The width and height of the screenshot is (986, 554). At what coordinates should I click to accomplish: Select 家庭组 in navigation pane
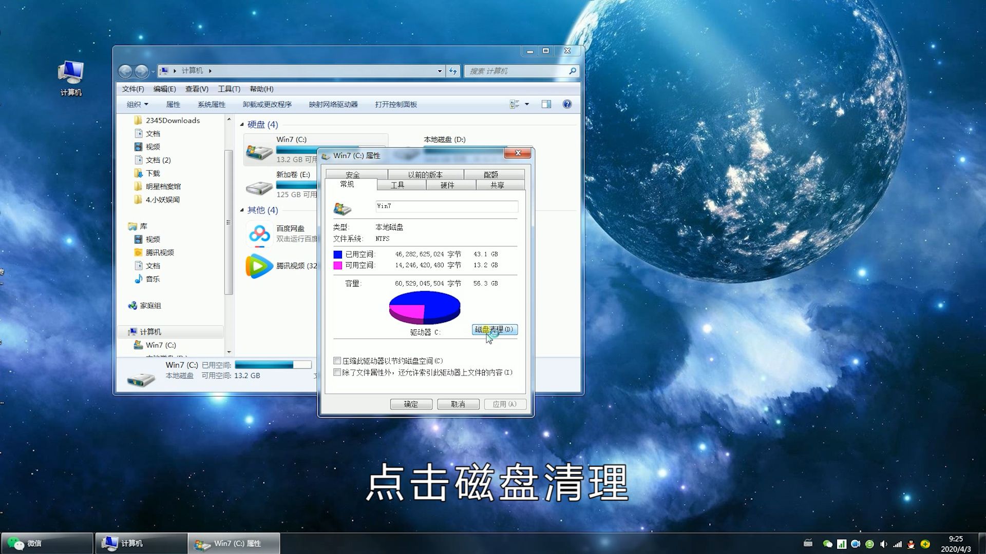145,305
